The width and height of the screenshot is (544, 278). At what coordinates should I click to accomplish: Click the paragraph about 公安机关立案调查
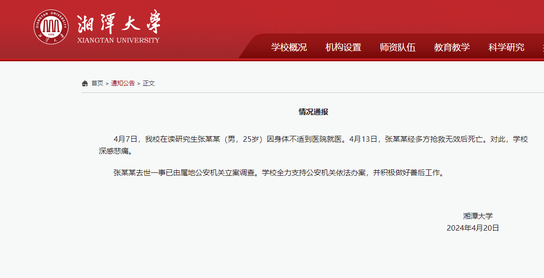[279, 173]
